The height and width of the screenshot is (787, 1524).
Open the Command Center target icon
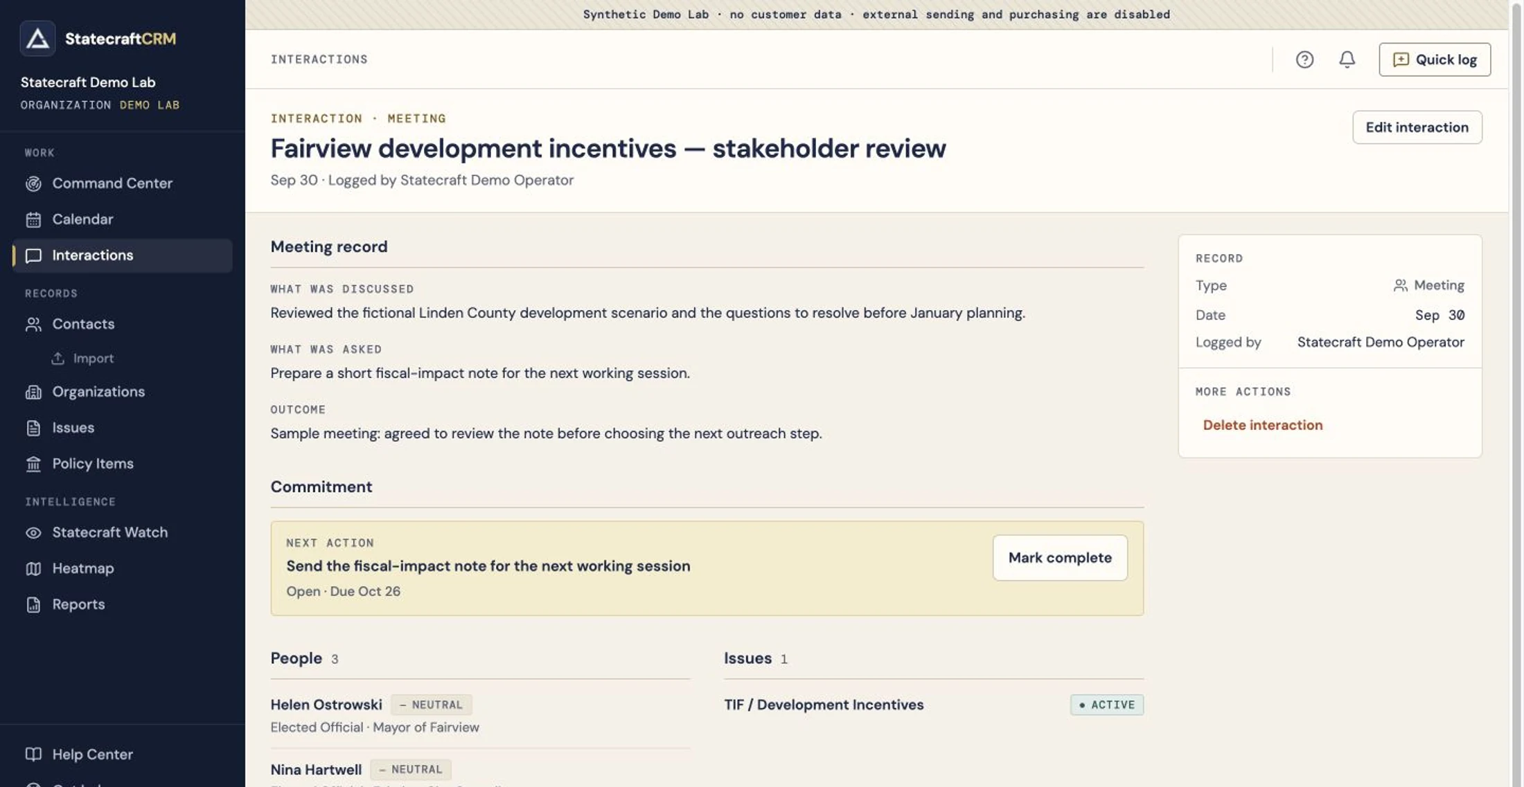tap(33, 183)
